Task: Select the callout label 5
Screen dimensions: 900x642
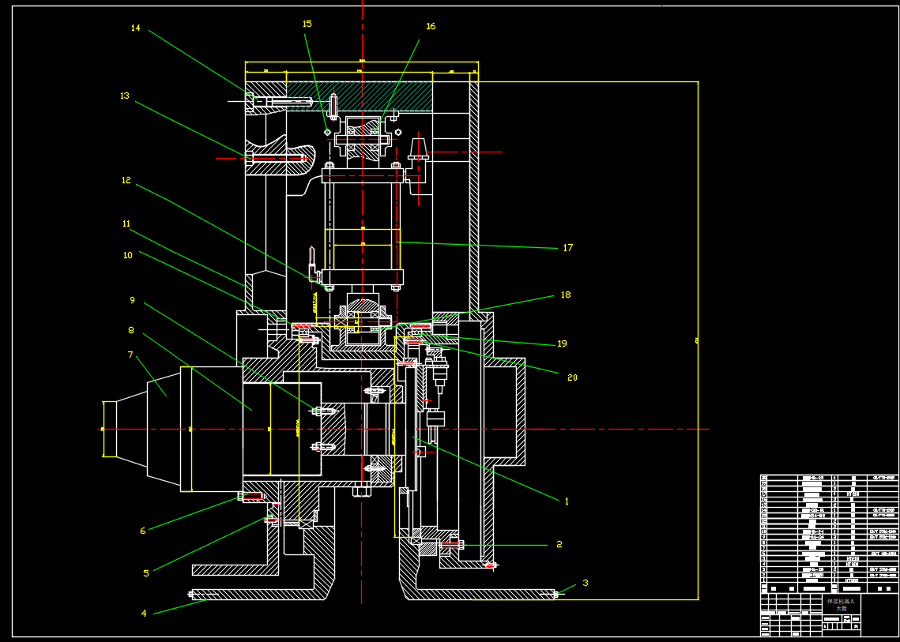Action: click(146, 573)
